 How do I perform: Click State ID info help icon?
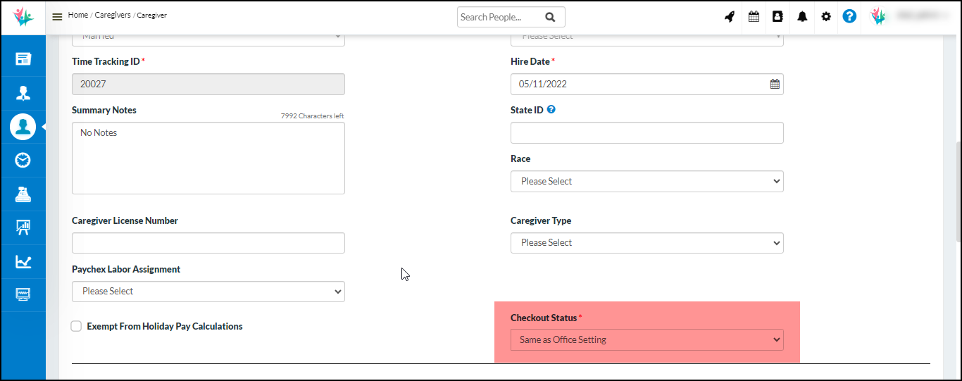(551, 110)
